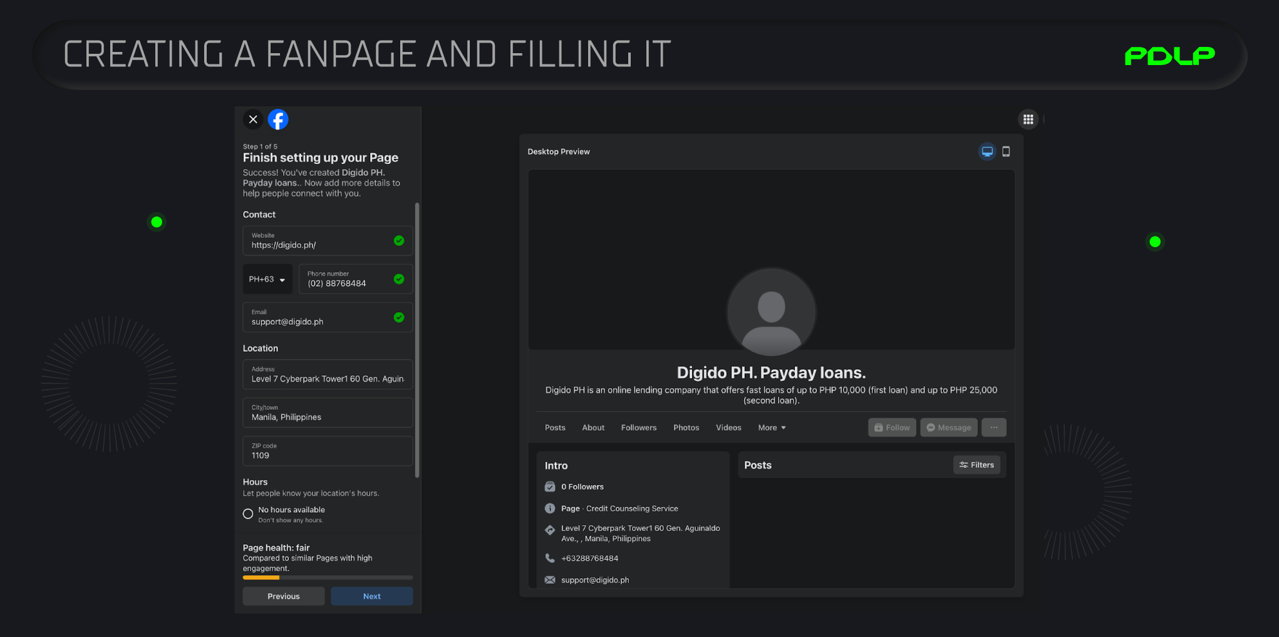Click the setup panel vertical scrollbar
1279x637 pixels.
[x=417, y=340]
